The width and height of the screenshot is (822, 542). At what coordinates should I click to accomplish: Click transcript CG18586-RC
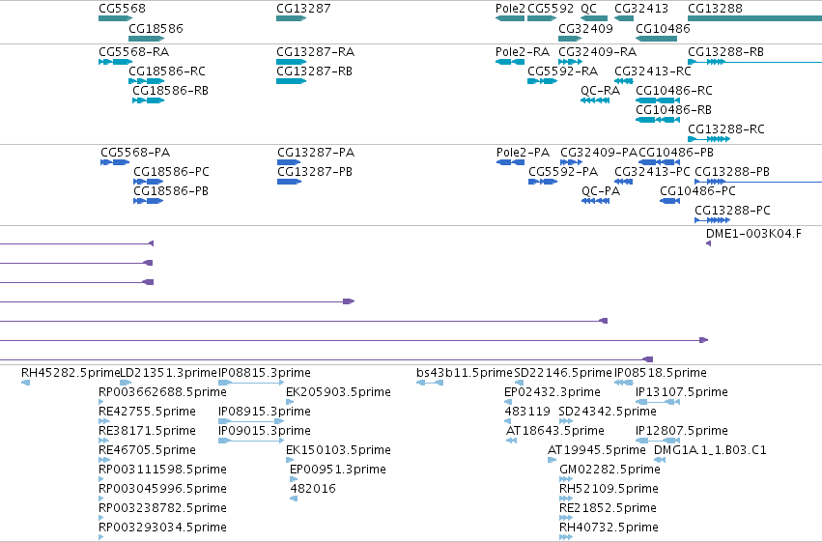click(x=167, y=71)
